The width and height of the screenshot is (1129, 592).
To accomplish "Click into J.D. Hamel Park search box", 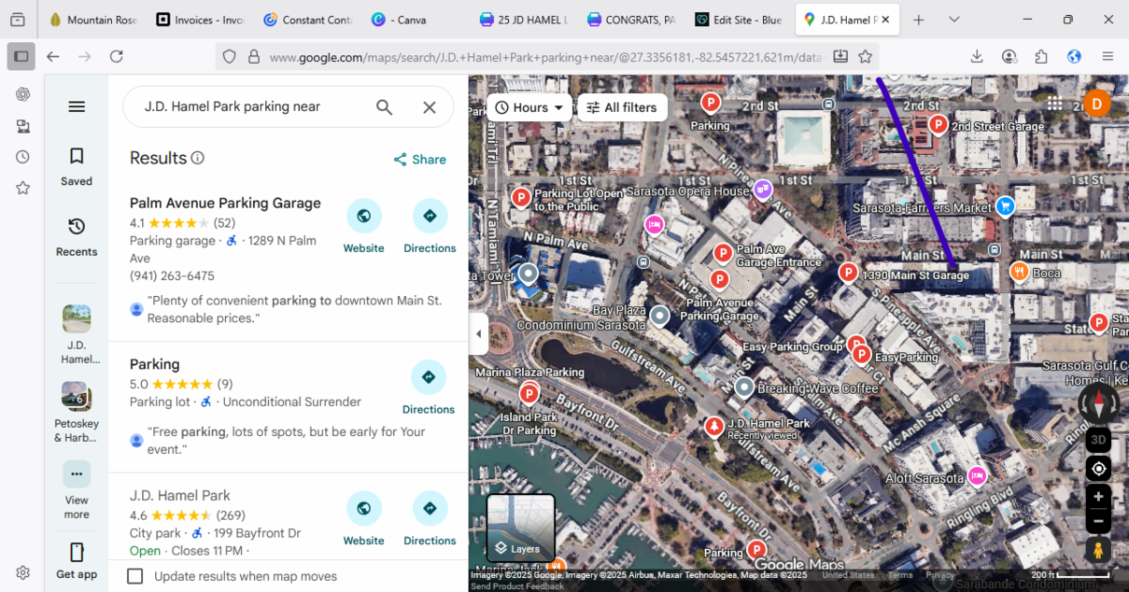I will tap(249, 107).
